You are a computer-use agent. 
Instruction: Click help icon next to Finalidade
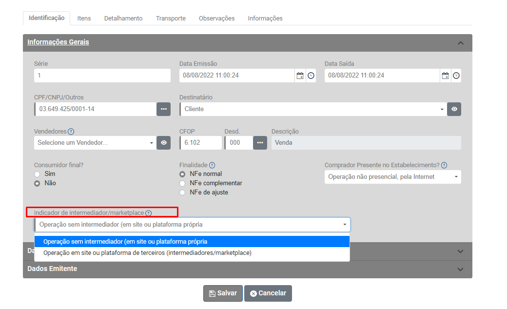(x=212, y=165)
